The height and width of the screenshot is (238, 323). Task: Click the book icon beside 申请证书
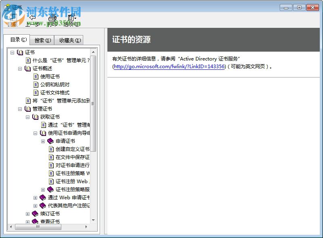tap(50, 141)
